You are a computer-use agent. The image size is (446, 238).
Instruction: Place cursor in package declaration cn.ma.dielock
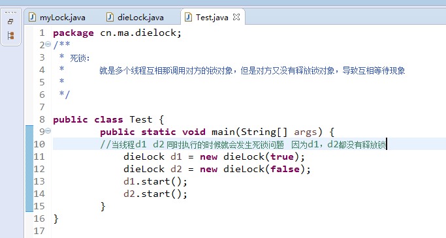click(x=140, y=33)
